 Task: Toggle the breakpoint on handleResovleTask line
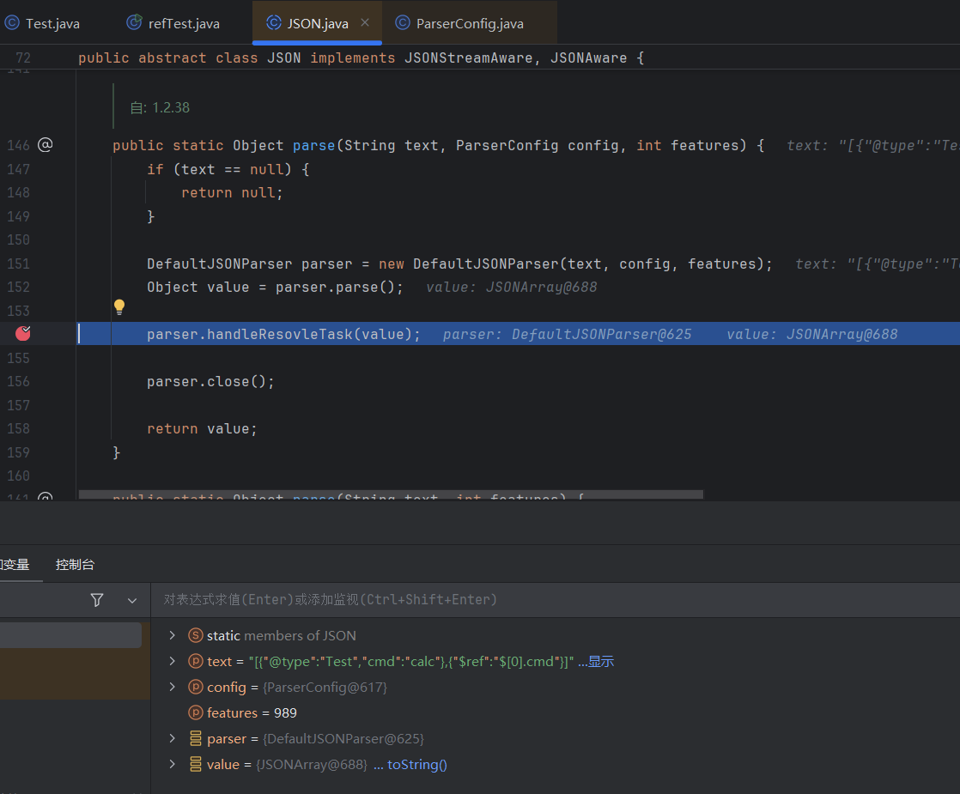click(x=23, y=334)
